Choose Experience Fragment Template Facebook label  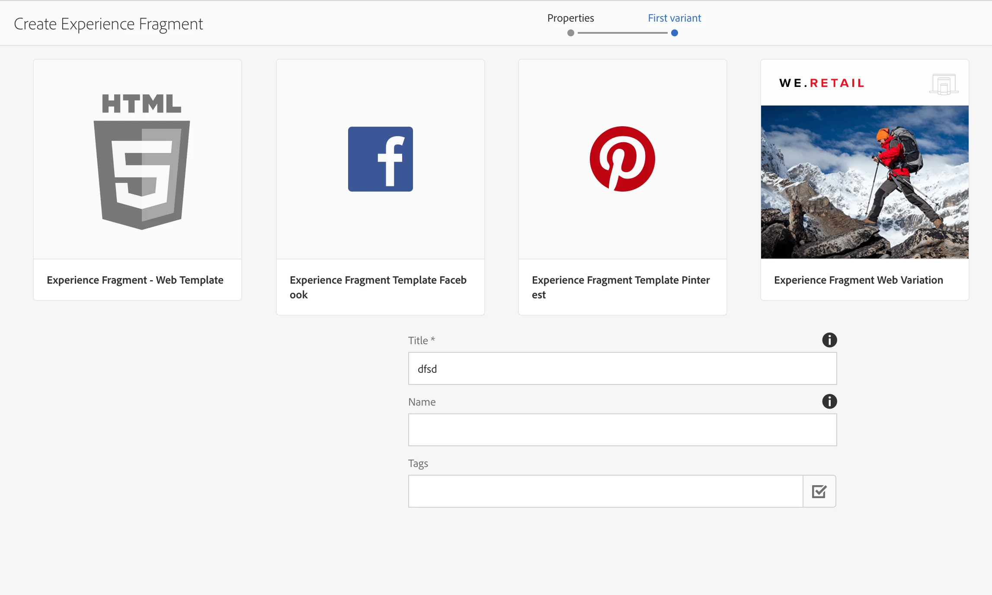pyautogui.click(x=378, y=287)
